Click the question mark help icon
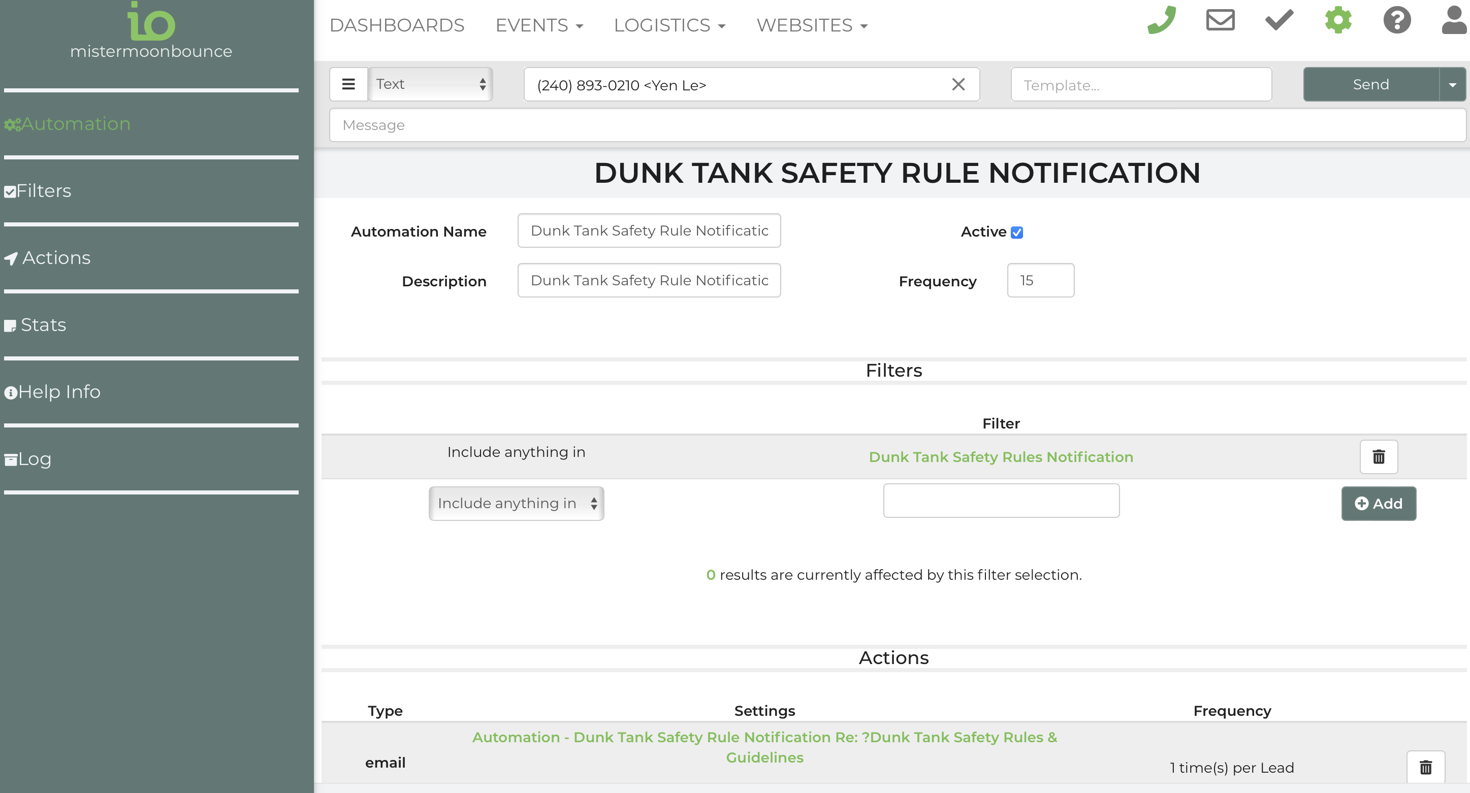The image size is (1470, 793). [x=1396, y=20]
